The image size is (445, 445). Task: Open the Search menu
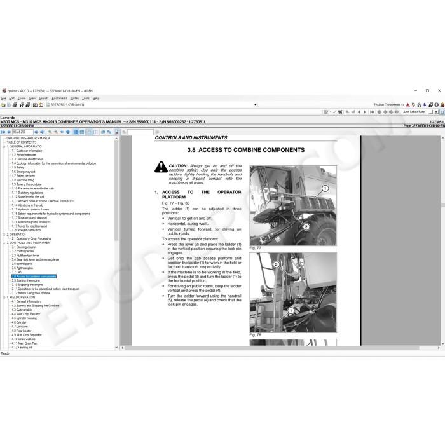[43, 98]
